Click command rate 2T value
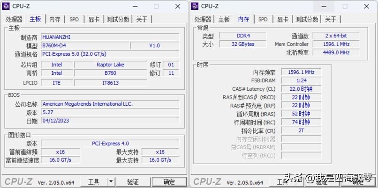Screen dimensions: 378x188 click(302, 130)
